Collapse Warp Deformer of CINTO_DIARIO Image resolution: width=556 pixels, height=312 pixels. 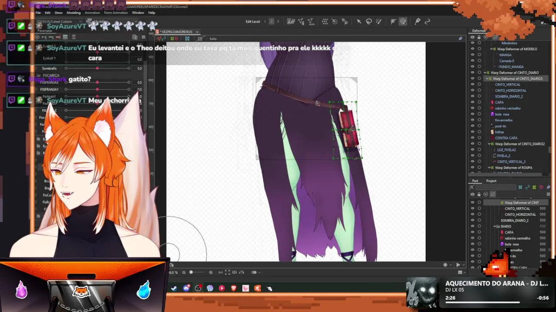click(485, 73)
